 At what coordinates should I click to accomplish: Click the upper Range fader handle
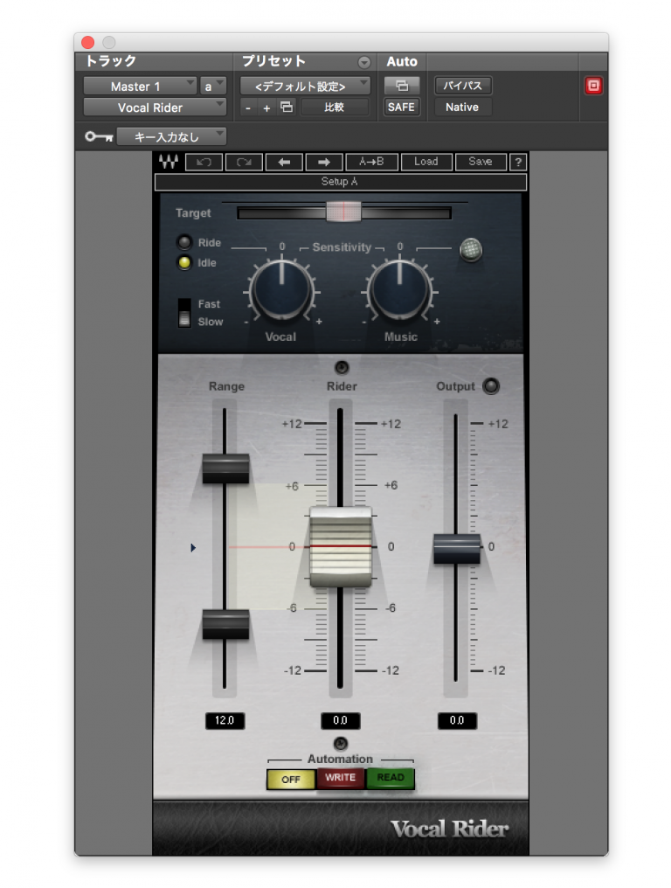[x=226, y=468]
